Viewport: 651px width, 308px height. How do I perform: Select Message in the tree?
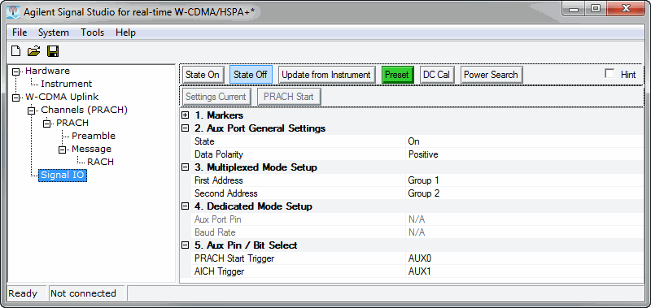tap(91, 149)
